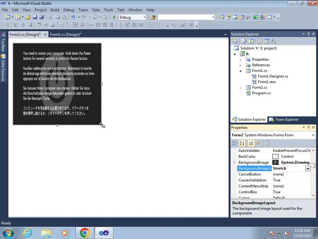Image resolution: width=318 pixels, height=239 pixels.
Task: Open the Toolbox via the crossed tools toolbar icon
Action: coord(249,17)
